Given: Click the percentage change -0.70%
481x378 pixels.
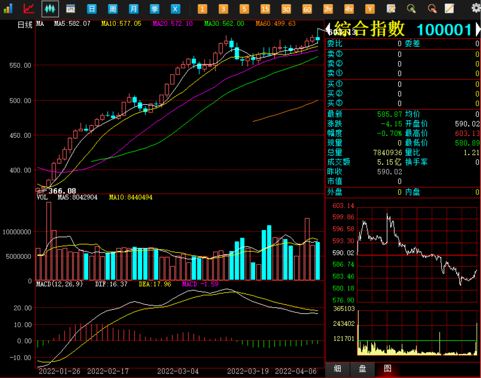Looking at the screenshot, I should [x=389, y=133].
